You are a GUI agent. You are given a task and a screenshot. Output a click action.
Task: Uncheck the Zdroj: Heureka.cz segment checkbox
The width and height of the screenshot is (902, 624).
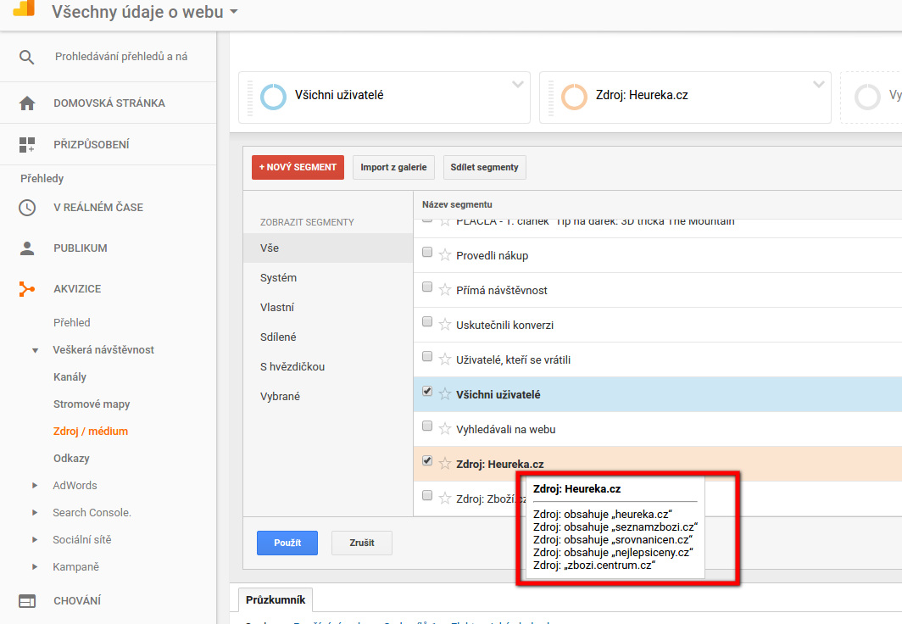point(427,461)
